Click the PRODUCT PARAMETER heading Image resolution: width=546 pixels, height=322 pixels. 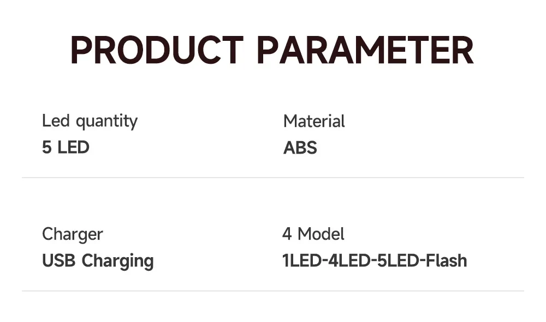point(272,50)
